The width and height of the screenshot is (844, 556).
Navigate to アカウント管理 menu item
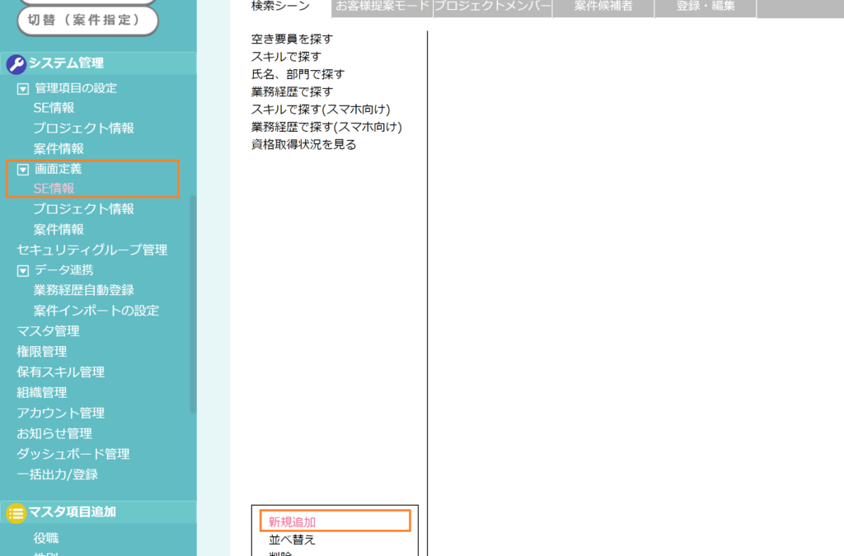(60, 413)
